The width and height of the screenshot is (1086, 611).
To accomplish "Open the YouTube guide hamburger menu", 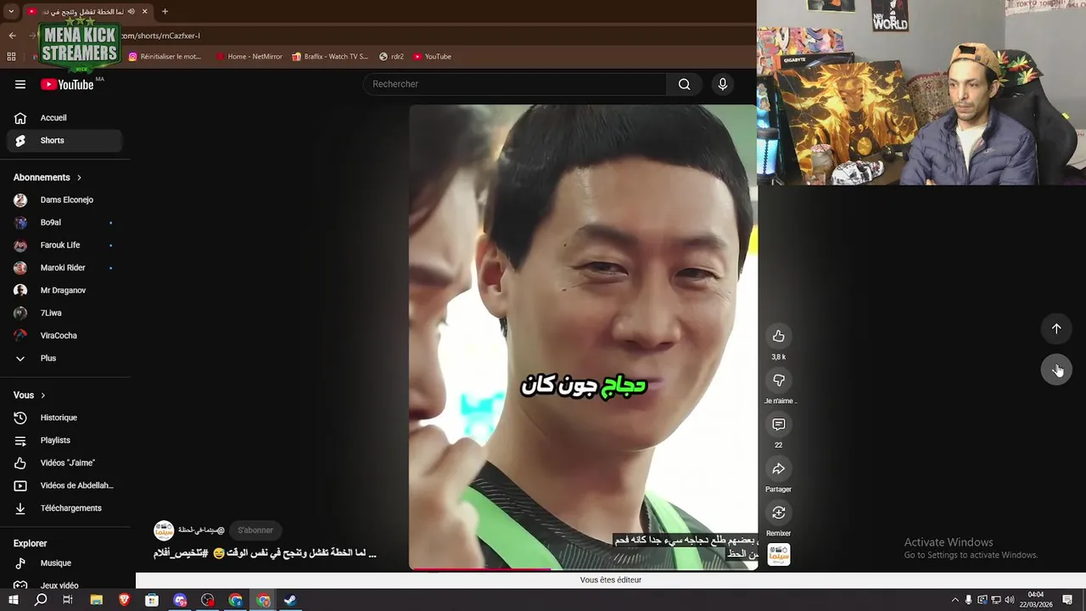I will [x=20, y=84].
